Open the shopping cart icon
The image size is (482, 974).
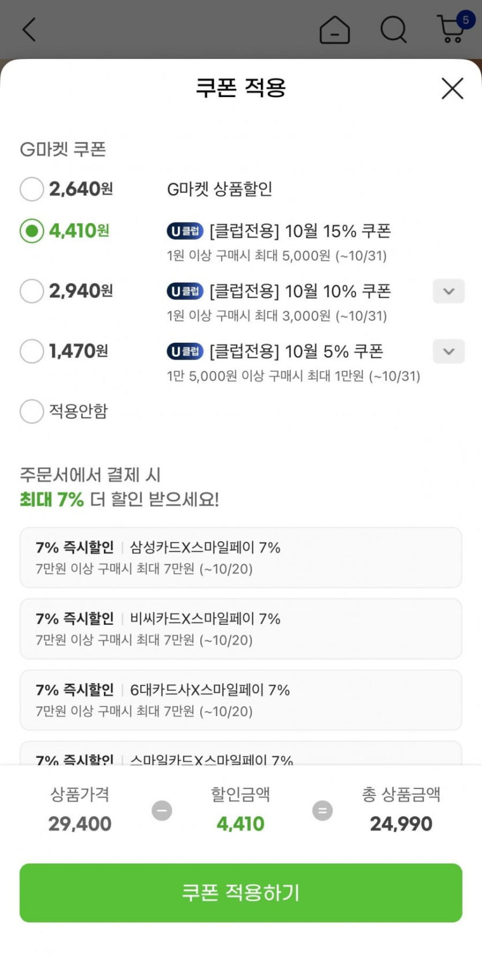tap(452, 29)
